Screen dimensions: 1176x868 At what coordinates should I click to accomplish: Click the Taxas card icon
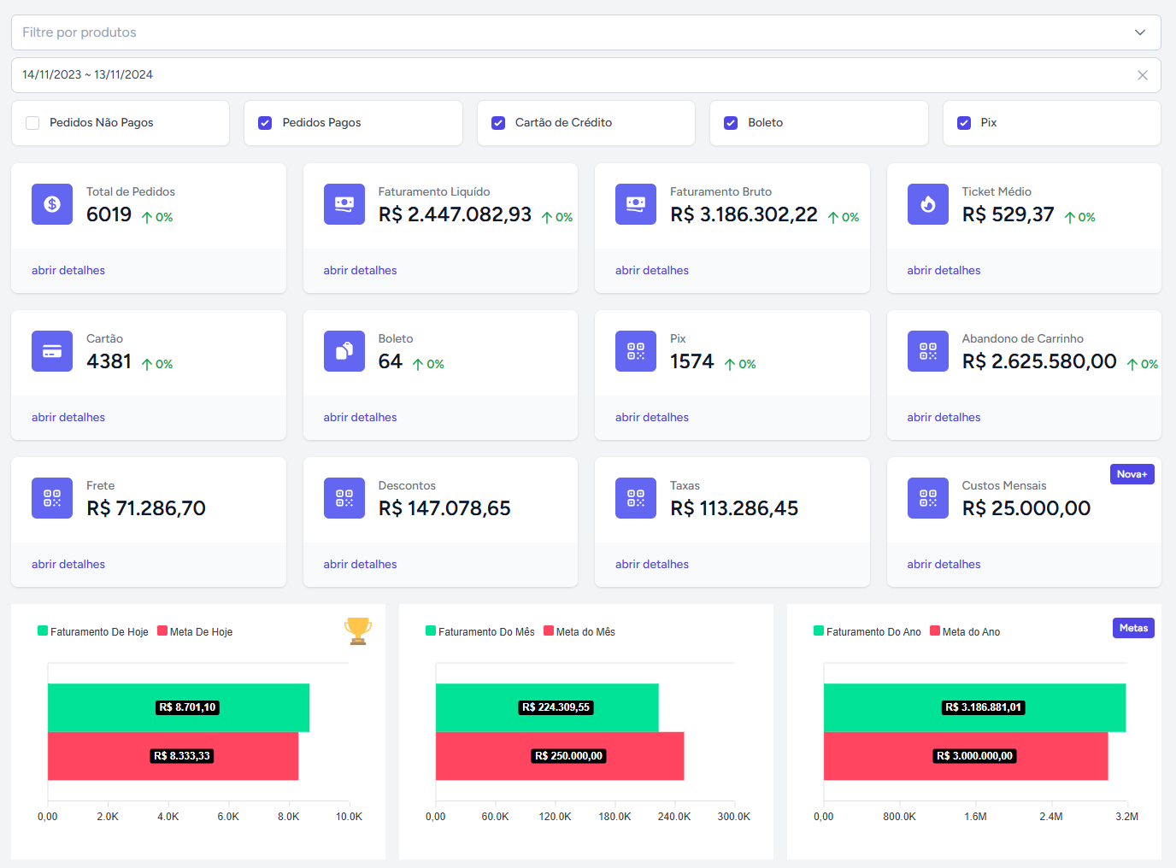point(636,498)
